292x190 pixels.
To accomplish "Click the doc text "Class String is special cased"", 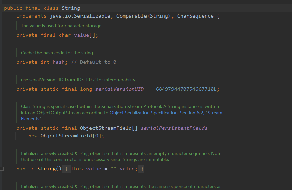I will click(49, 107).
